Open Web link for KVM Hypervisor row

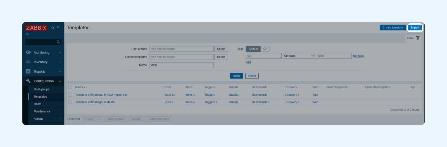(x=315, y=95)
